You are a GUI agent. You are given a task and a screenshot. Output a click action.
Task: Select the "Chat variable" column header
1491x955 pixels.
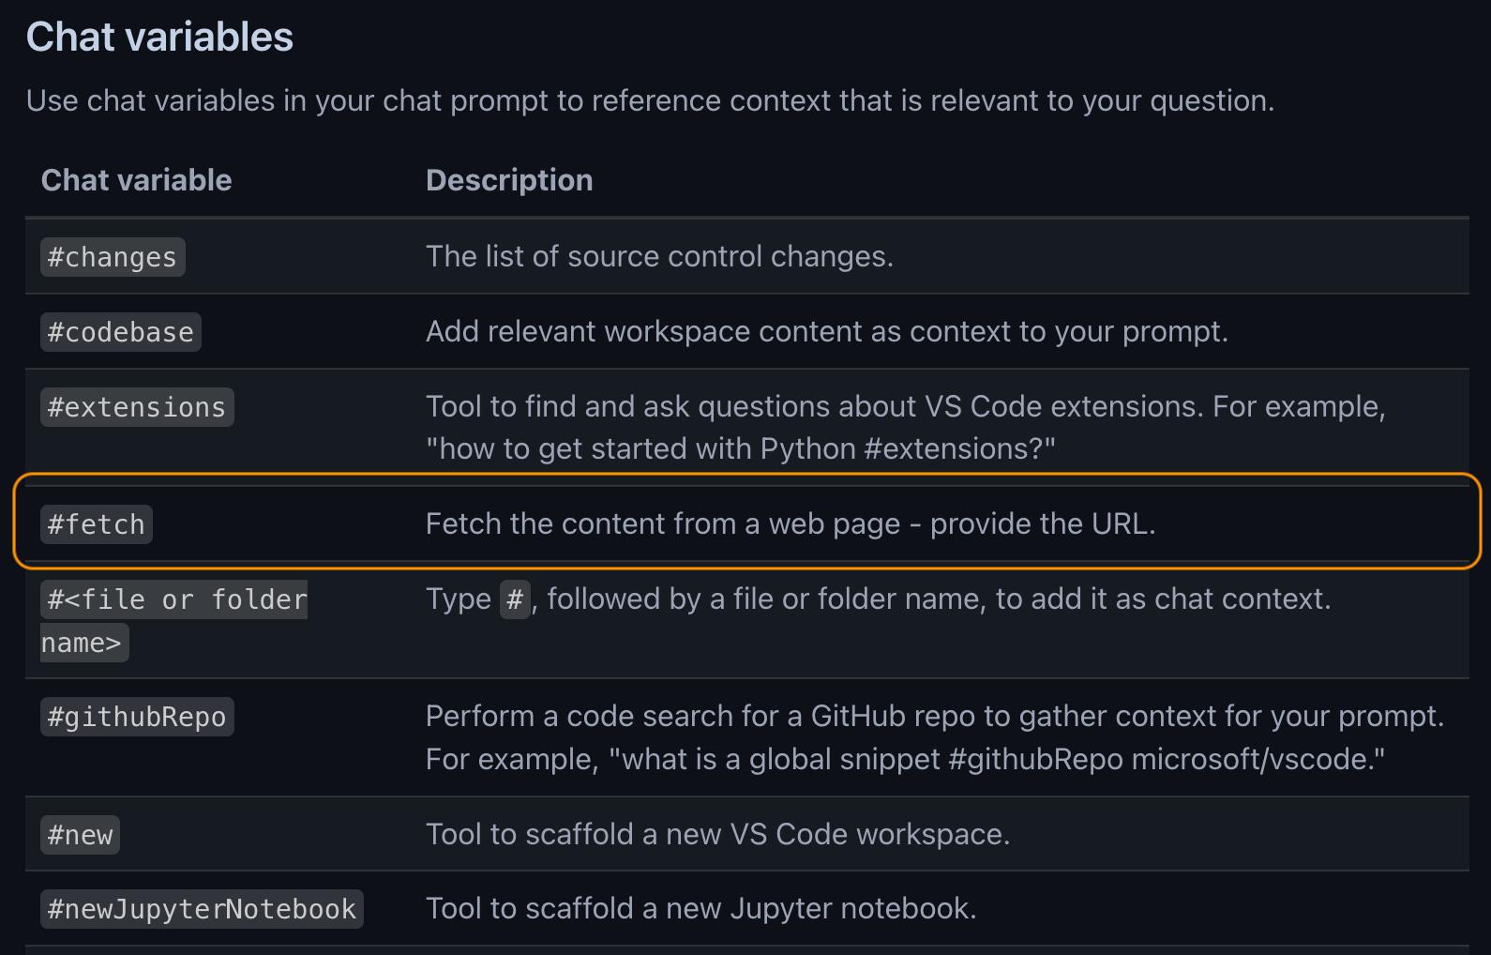coord(136,180)
